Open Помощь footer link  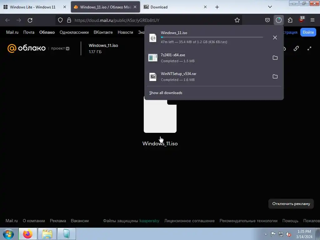point(290,221)
